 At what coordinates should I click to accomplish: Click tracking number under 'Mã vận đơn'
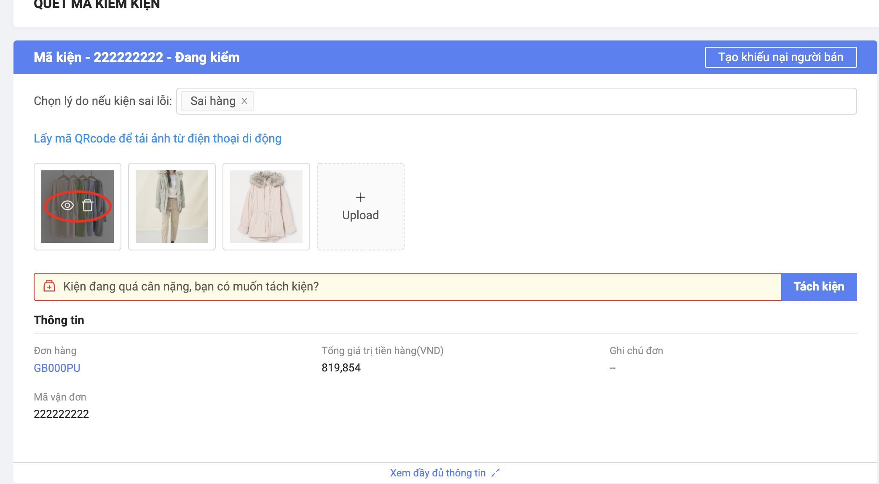62,414
